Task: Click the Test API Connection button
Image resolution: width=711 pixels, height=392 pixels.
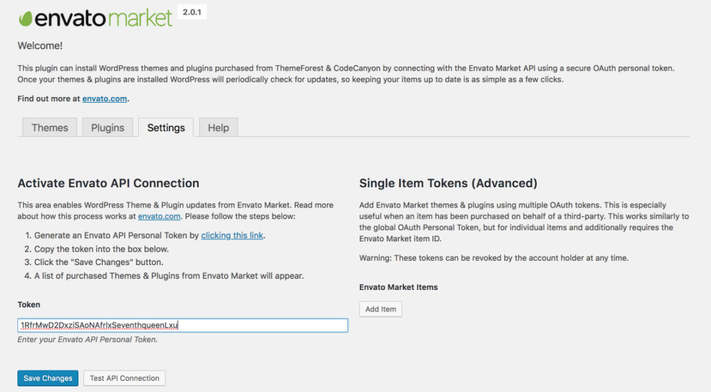Action: [124, 378]
